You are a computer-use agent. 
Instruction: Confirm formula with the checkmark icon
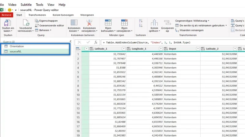tap(88, 42)
